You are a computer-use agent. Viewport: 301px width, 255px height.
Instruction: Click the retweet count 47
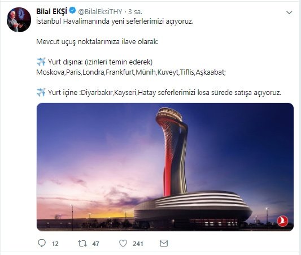[95, 244]
